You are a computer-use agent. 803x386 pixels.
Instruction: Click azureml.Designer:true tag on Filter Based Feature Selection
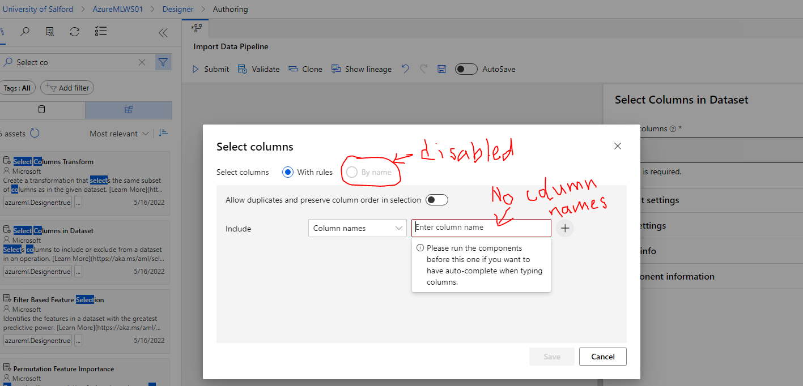(37, 341)
